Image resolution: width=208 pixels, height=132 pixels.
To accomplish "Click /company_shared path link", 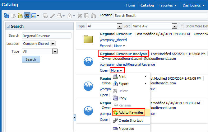I will [x=113, y=40].
